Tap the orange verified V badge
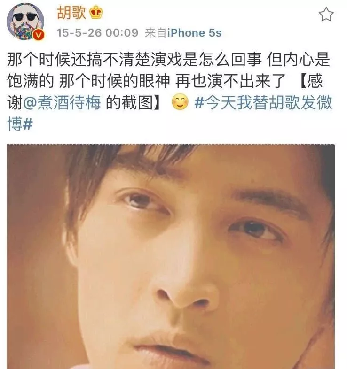The image size is (347, 369). coord(39,35)
